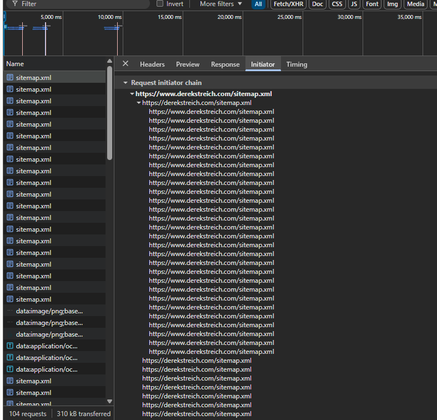
Task: Click the last https://derekstreich.com/sitemap.xml chain entry
Action: coord(197,414)
